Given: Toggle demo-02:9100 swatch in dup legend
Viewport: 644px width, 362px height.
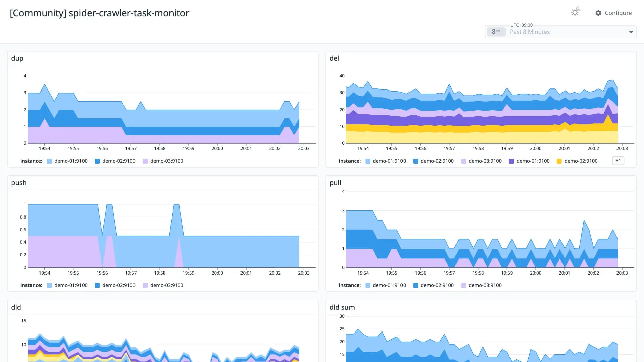Looking at the screenshot, I should tap(97, 161).
